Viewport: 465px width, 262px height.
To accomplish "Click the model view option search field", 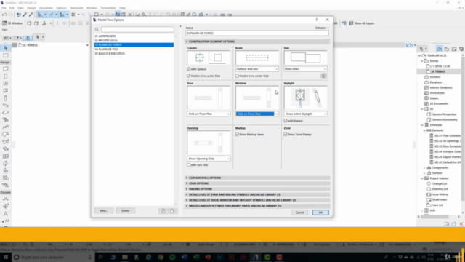I will [x=137, y=29].
